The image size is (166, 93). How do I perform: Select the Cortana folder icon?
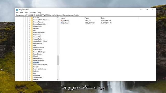point(32,18)
